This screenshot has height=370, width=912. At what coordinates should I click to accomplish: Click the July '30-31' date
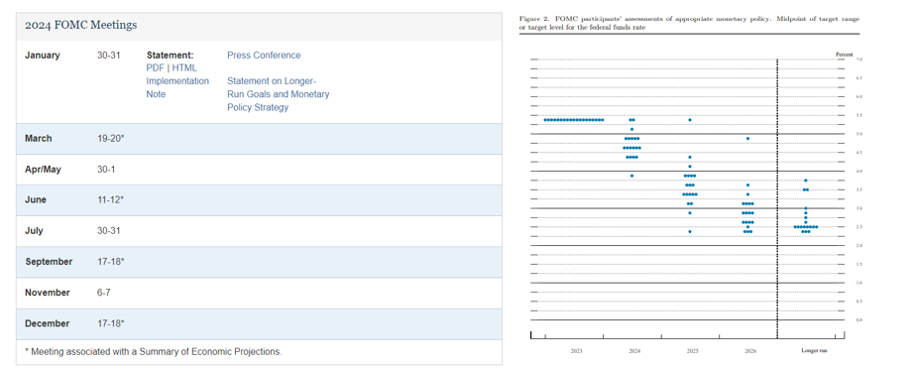coord(109,230)
